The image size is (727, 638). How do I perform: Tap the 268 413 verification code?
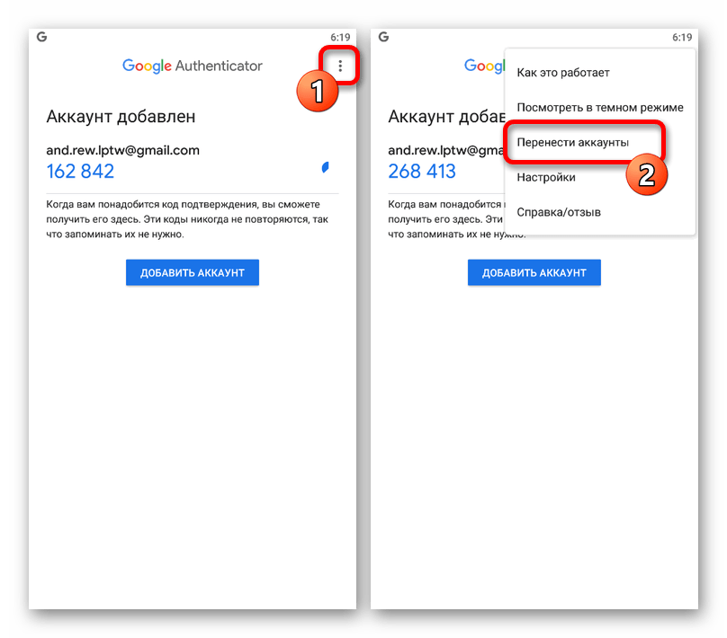(x=422, y=172)
